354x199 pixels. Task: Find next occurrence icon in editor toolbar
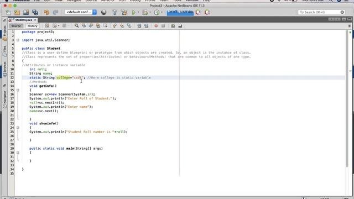[91, 26]
